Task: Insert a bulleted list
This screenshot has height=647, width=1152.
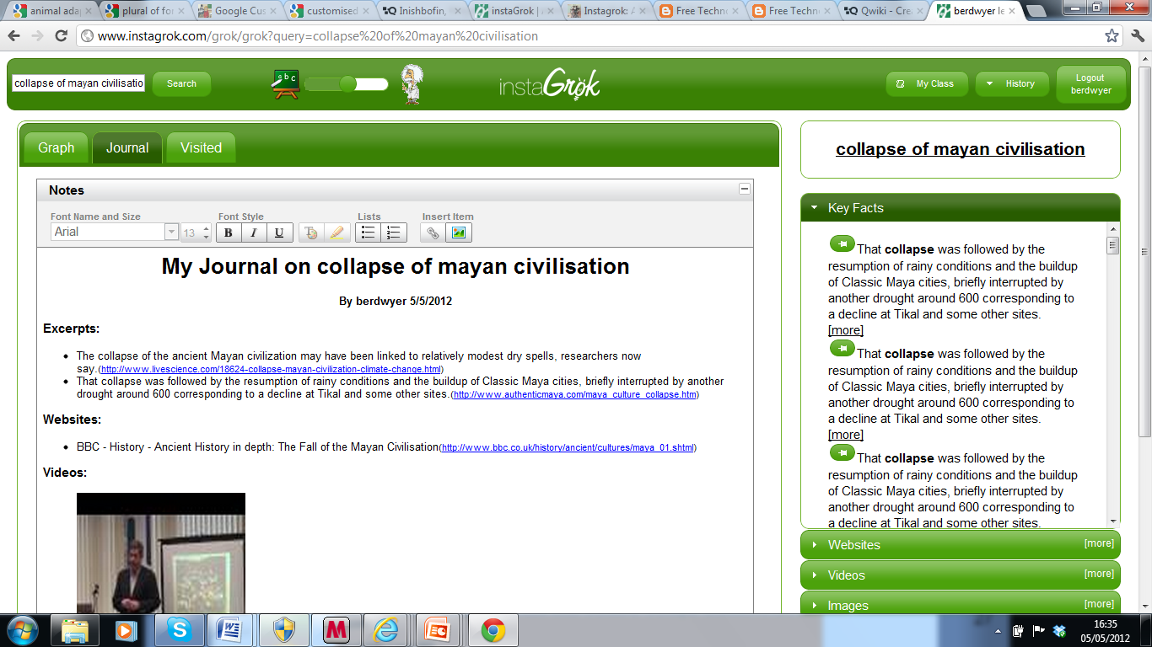Action: tap(369, 233)
